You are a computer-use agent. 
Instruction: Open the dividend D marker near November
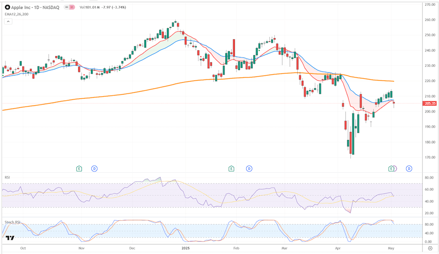(94, 168)
